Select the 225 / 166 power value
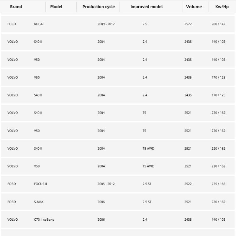This screenshot has height=236, width=236. pos(218,184)
